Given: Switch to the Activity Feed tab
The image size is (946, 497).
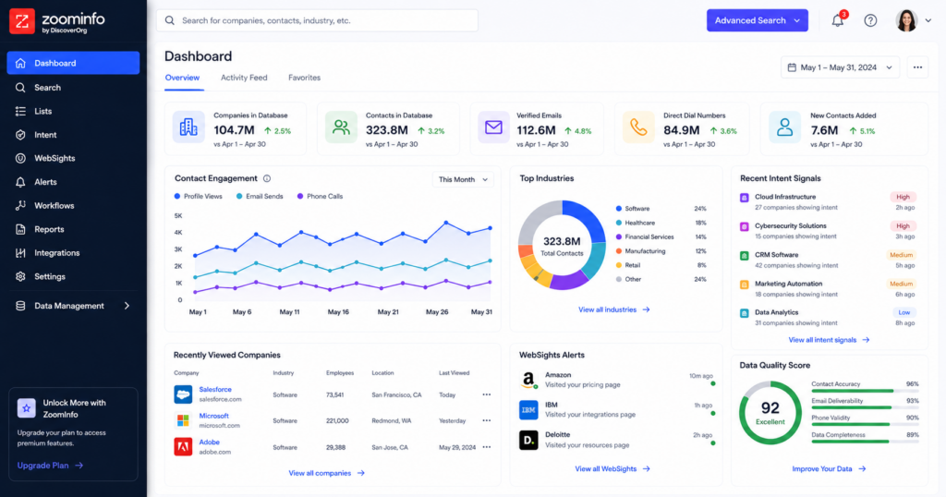Looking at the screenshot, I should [x=244, y=78].
